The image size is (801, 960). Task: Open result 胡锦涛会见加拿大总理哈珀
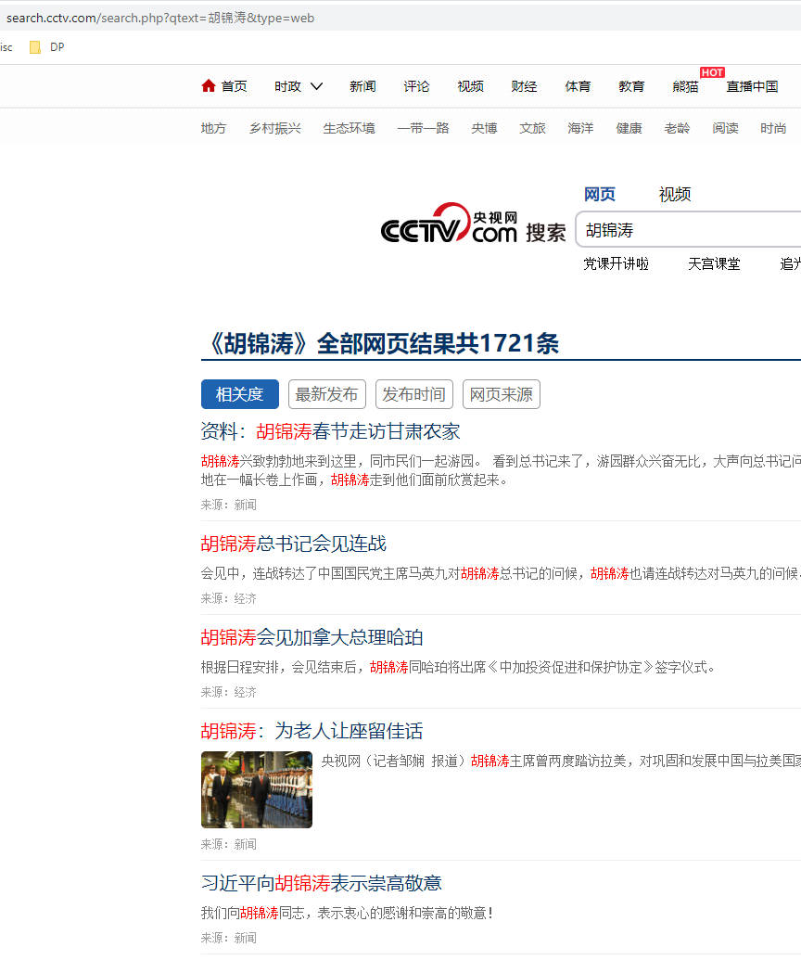(312, 637)
